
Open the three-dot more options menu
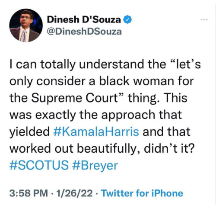(204, 19)
